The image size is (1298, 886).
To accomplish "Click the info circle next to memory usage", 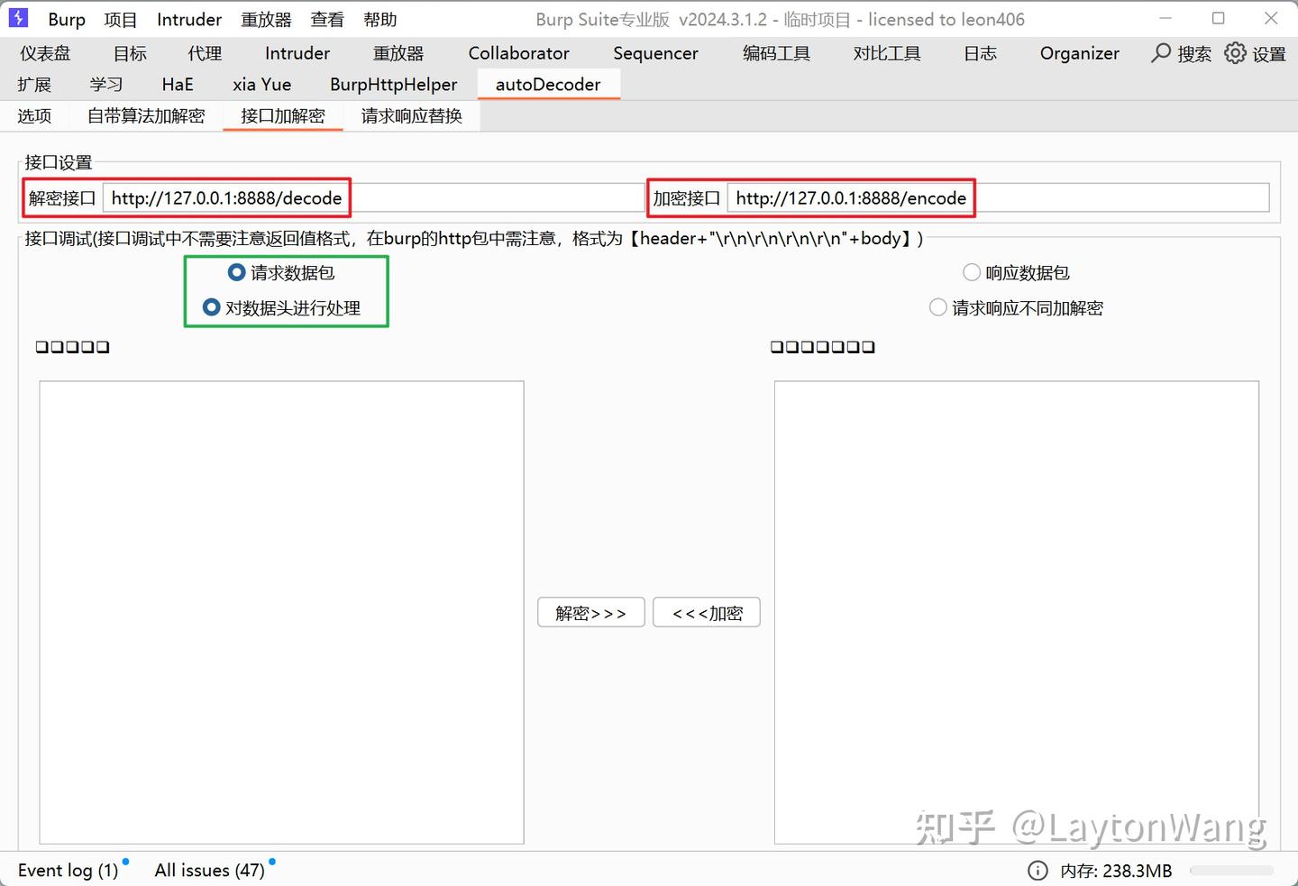I will click(1037, 871).
